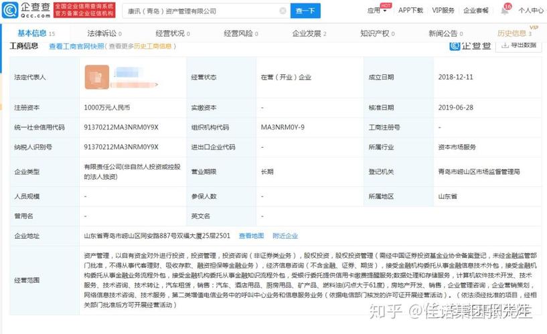
Task: Click the 导出数据 export button
Action: point(519,45)
